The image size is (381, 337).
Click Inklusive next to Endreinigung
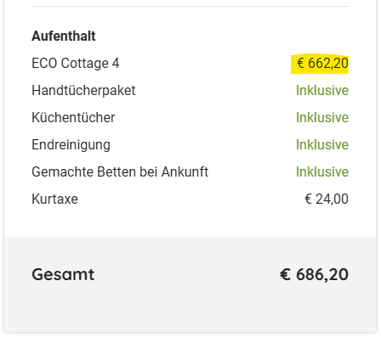coord(322,144)
